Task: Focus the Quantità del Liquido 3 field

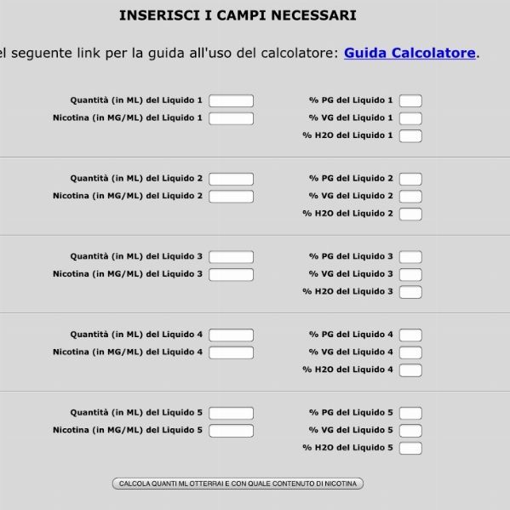Action: 232,257
